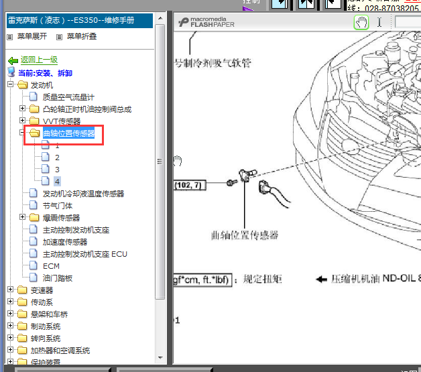Expand the VVT传感器 node

point(23,121)
